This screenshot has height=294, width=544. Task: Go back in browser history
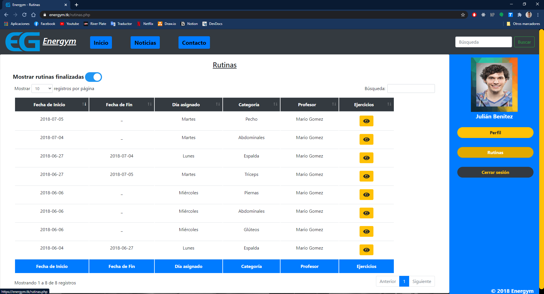[6, 15]
